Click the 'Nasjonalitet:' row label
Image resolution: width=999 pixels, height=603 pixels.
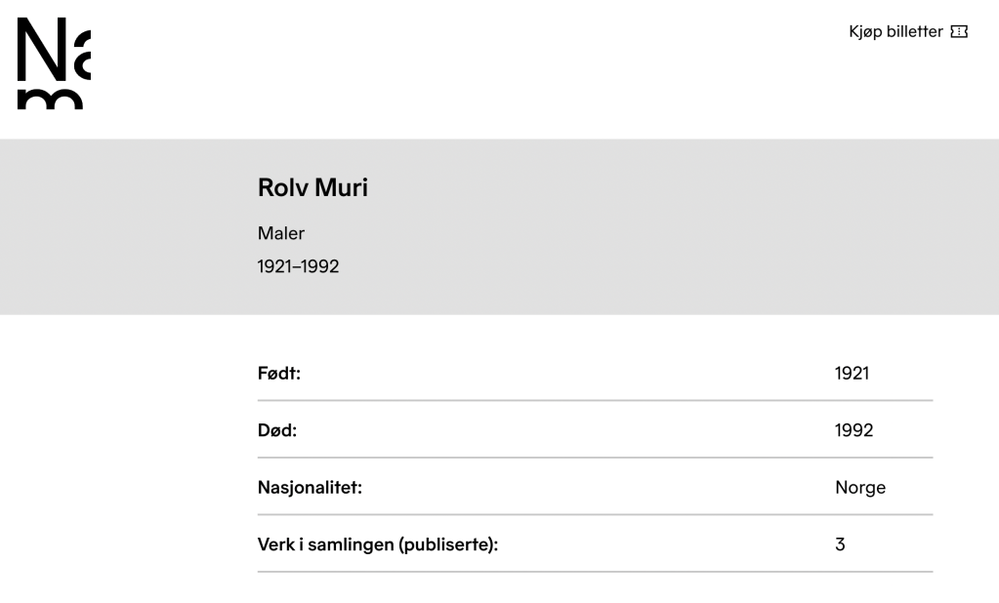click(x=310, y=488)
